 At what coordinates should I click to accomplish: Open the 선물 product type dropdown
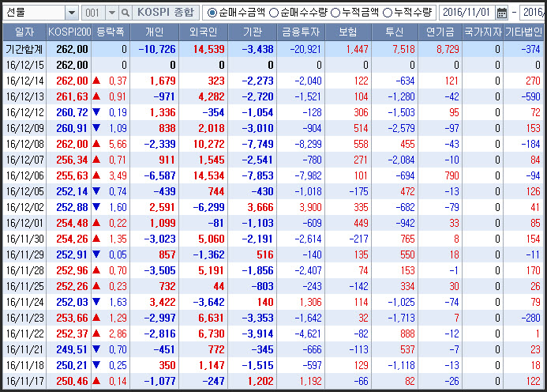pos(72,13)
